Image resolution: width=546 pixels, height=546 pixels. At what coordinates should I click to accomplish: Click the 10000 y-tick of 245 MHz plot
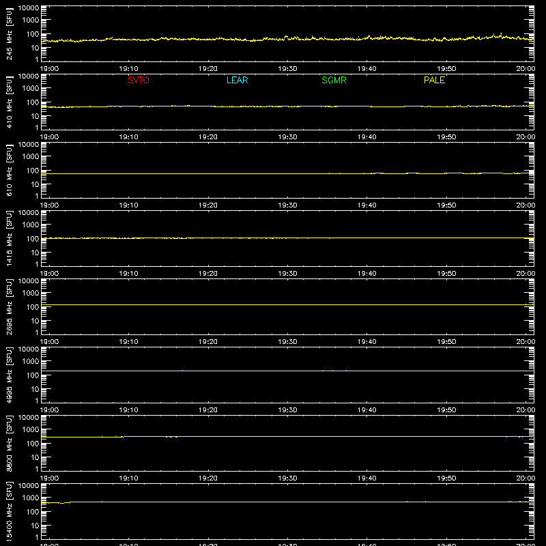pos(29,8)
